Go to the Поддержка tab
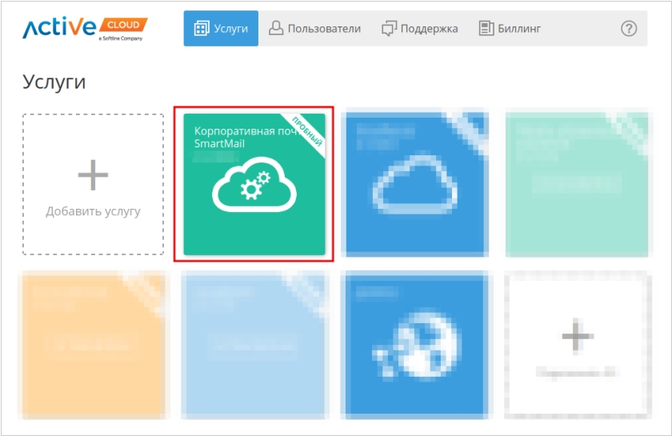Image resolution: width=672 pixels, height=436 pixels. pyautogui.click(x=419, y=28)
